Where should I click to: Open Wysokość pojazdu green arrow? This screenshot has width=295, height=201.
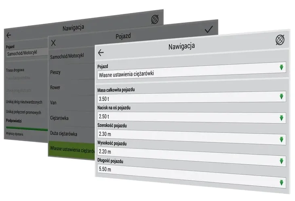point(281,161)
